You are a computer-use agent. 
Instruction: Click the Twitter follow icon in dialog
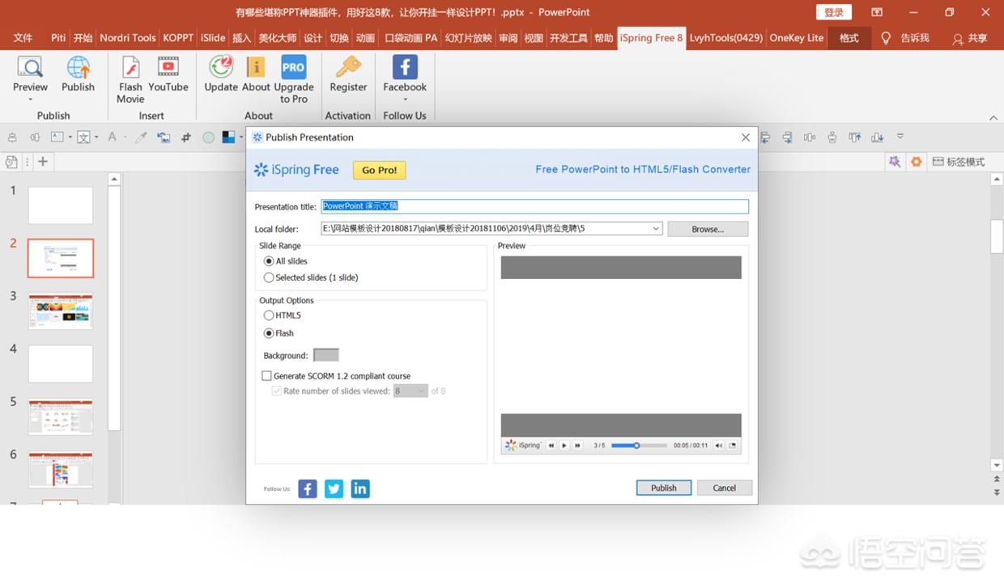334,489
